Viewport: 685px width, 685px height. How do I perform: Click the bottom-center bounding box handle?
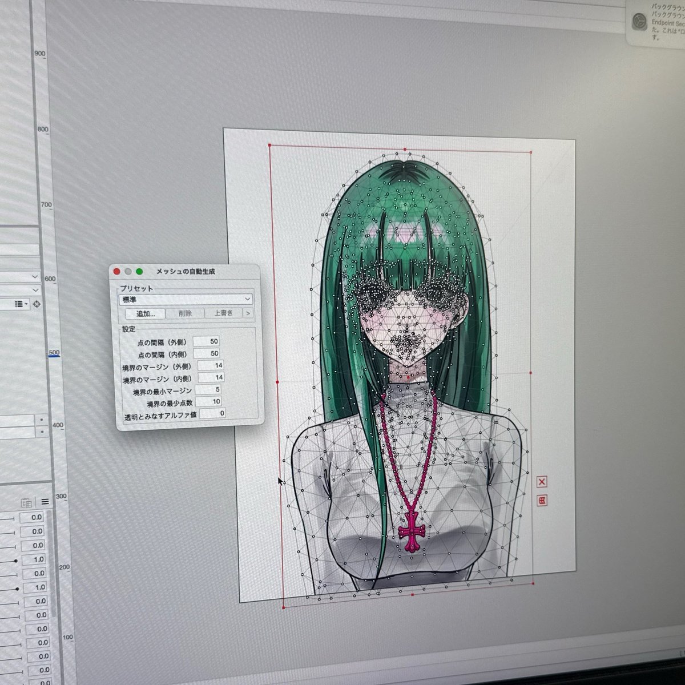point(412,595)
